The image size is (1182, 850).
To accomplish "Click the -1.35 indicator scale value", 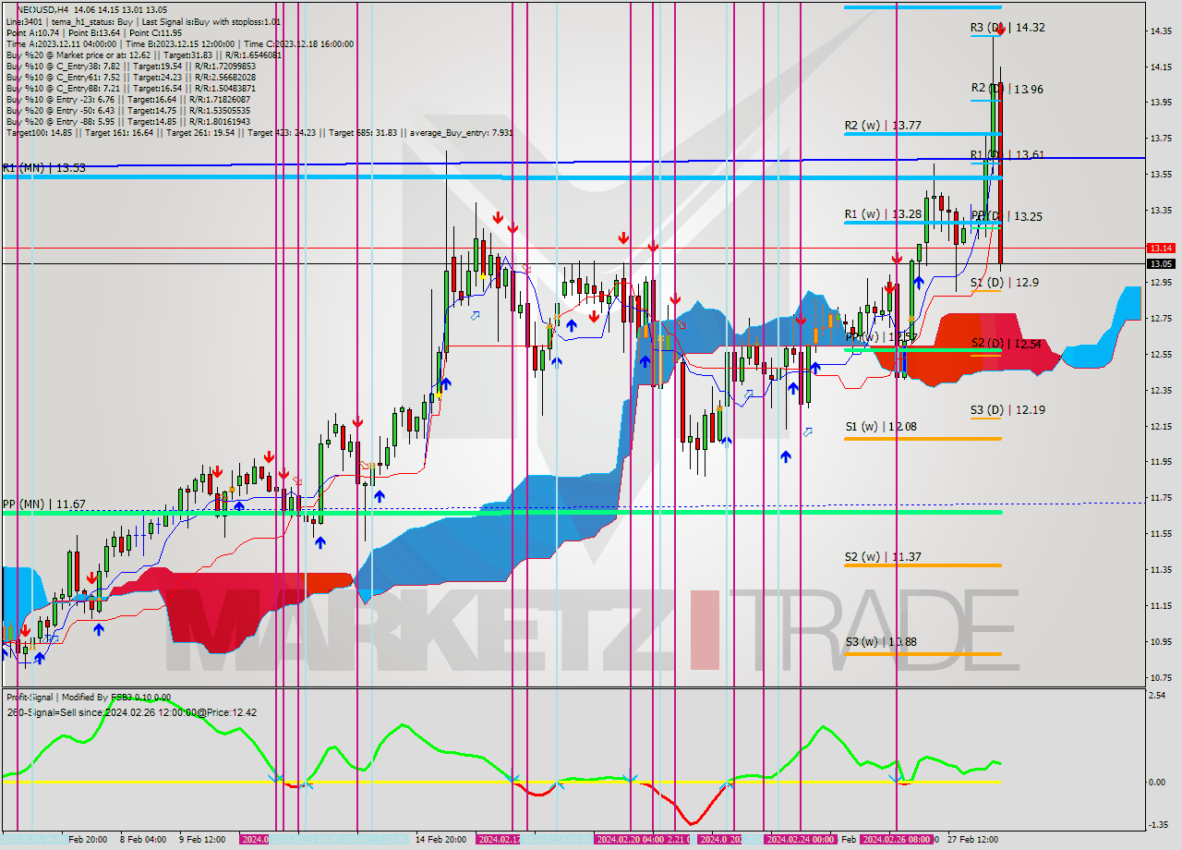I will 1158,824.
